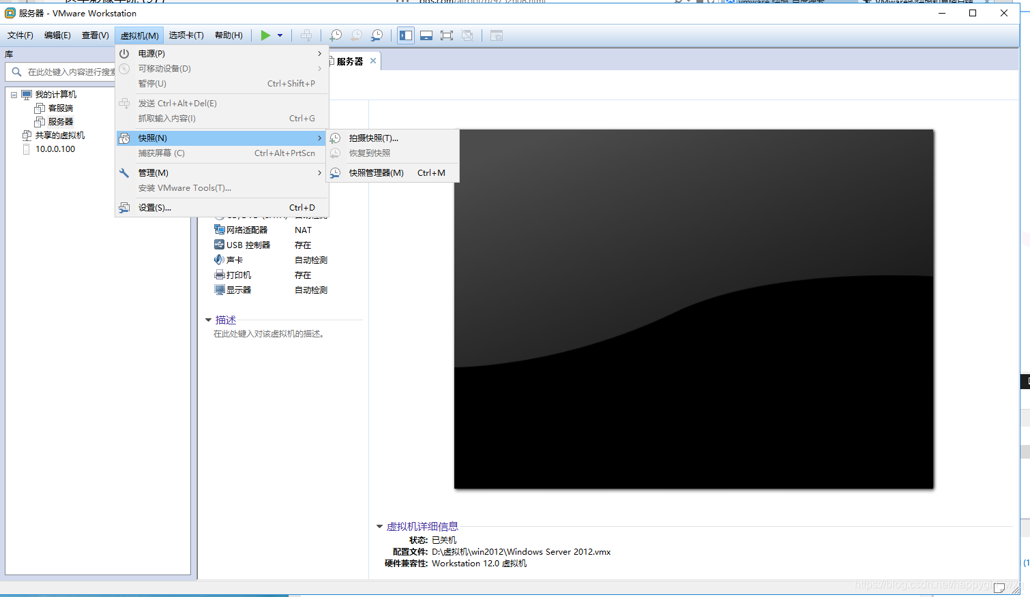1030x597 pixels.
Task: Click the 电源 power icon in menu
Action: (124, 53)
